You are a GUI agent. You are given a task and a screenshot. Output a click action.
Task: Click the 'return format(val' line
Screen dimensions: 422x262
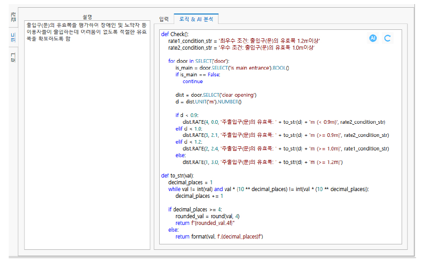[219, 236]
